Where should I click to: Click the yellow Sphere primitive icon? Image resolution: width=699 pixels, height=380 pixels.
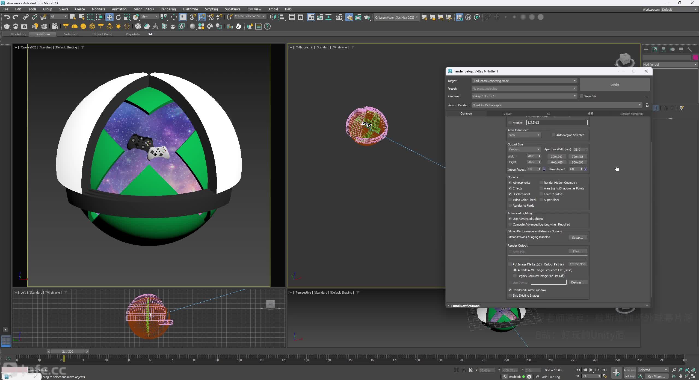pos(83,26)
